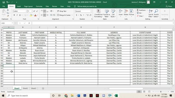
Task: Click the Delete cells button
Action: (x=126, y=13)
